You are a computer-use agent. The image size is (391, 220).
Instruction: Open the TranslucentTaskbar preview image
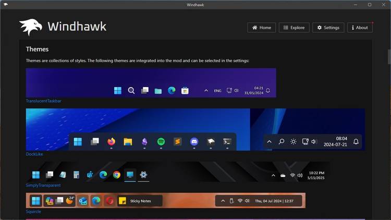(x=151, y=83)
